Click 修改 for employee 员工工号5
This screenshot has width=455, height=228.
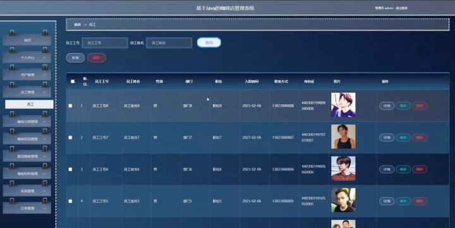(x=403, y=201)
